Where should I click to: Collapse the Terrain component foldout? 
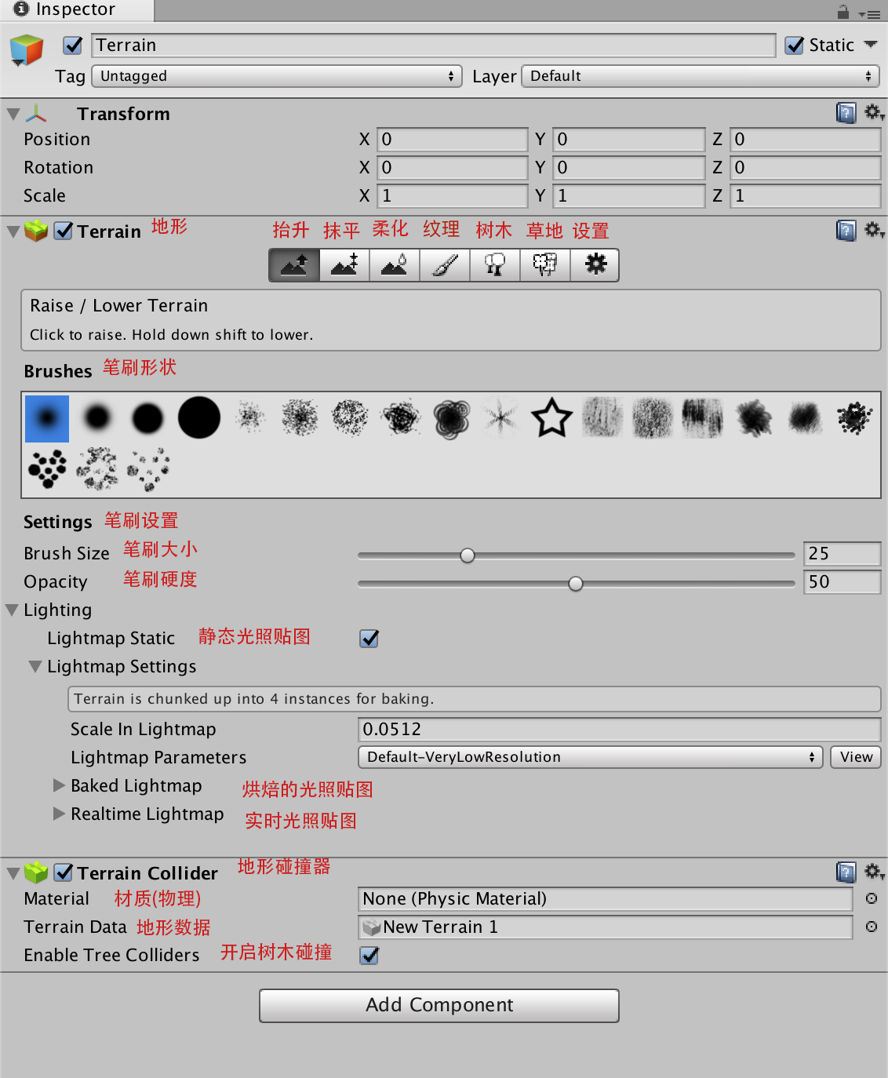click(x=13, y=231)
